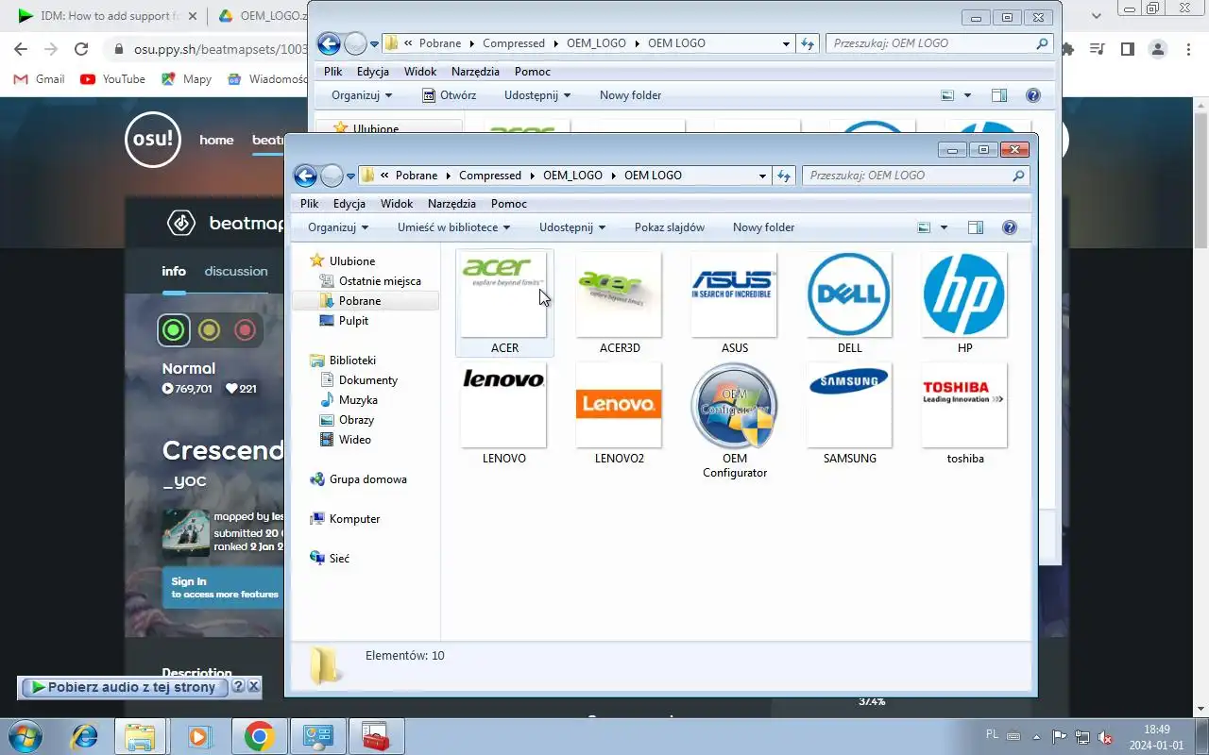
Task: Click Nowy folder in back Explorer window
Action: pos(630,95)
